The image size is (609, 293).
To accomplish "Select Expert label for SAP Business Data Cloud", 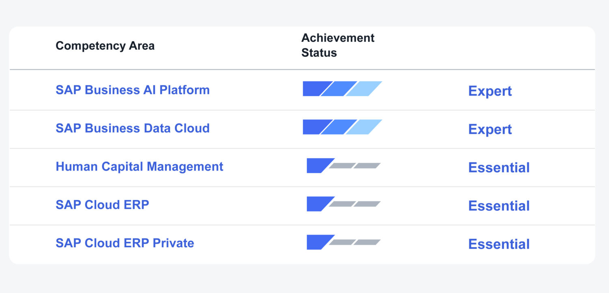I will click(490, 130).
